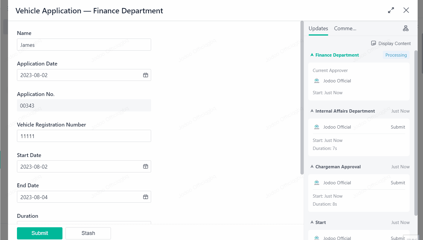Click Jodoo avatar in Chargeman Approval
423x240 pixels.
pos(317,183)
